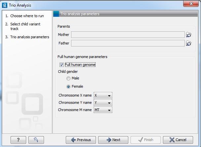Click the browse icon for Father field
This screenshot has height=147, width=201.
click(189, 43)
